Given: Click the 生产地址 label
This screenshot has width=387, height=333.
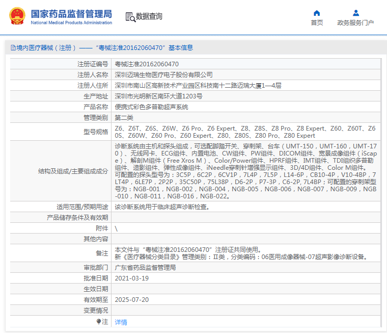Looking at the screenshot, I should pos(96,96).
